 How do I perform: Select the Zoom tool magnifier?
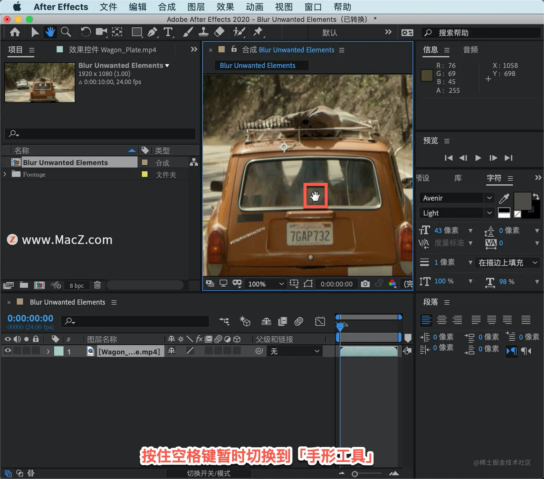pos(66,32)
